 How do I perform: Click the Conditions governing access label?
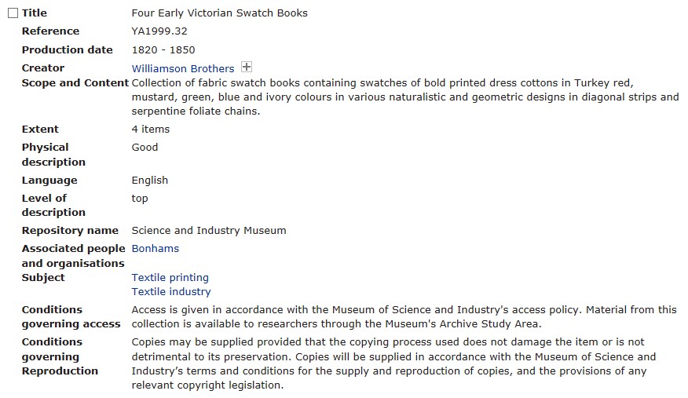(71, 317)
